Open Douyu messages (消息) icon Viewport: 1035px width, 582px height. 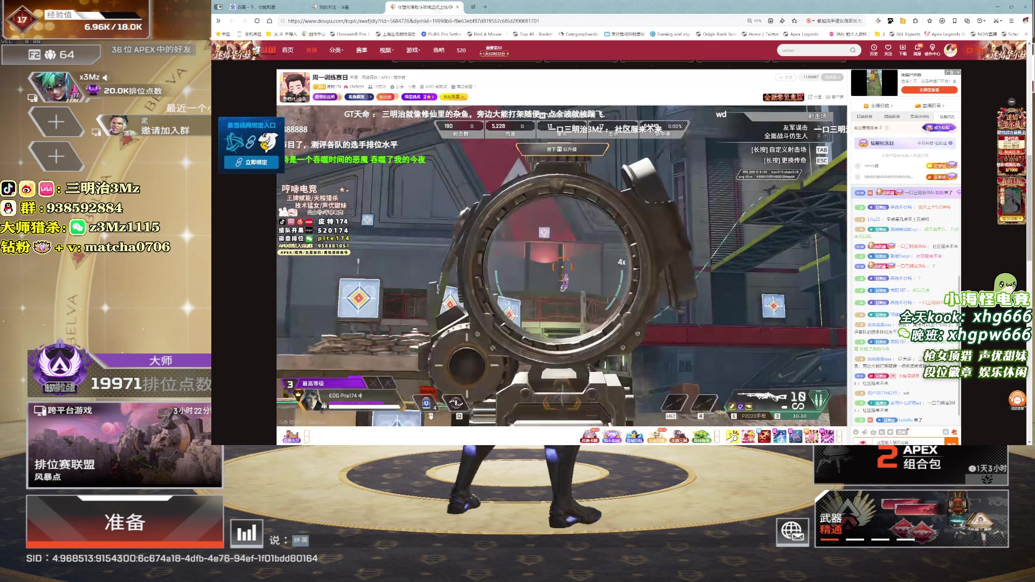(917, 50)
